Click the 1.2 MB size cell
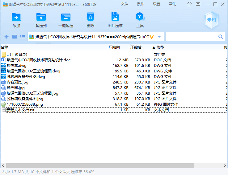 point(122,60)
